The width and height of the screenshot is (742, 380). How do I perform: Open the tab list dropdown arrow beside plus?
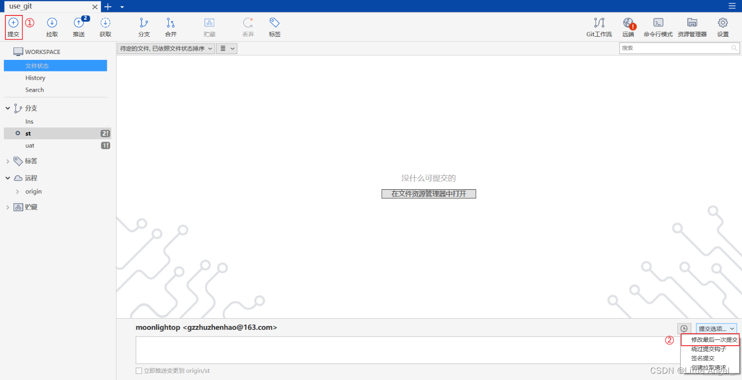coord(122,7)
